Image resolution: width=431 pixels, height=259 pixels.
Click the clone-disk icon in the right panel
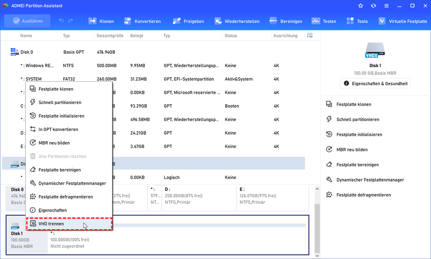(329, 104)
